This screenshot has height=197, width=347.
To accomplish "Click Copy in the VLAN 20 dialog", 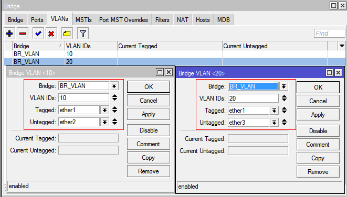I will click(318, 158).
